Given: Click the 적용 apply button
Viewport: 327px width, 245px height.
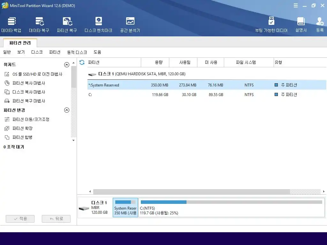Looking at the screenshot, I should click(20, 219).
